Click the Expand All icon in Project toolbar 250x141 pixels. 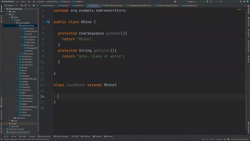point(25,5)
